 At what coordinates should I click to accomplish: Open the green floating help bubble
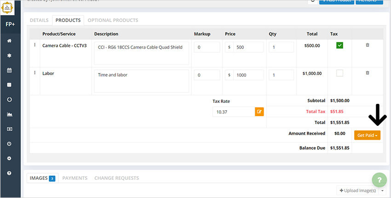click(x=379, y=180)
